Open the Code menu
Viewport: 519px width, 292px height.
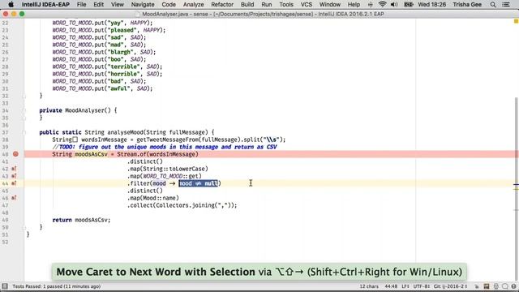(x=169, y=4)
